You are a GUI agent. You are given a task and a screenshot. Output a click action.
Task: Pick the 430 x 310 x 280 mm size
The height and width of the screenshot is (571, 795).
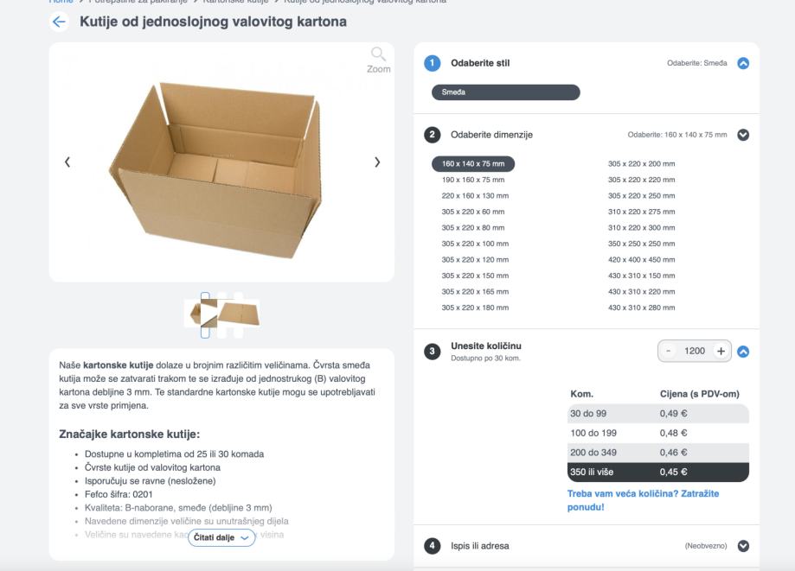tap(641, 308)
